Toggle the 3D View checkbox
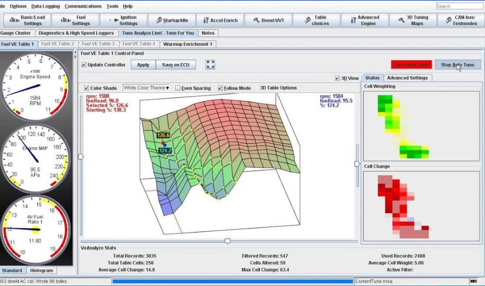This screenshot has height=286, width=485. coord(337,78)
